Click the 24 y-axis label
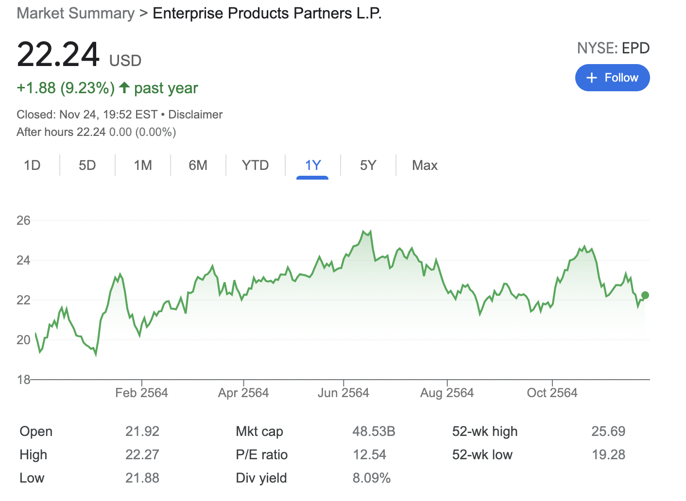The width and height of the screenshot is (686, 501). (23, 260)
